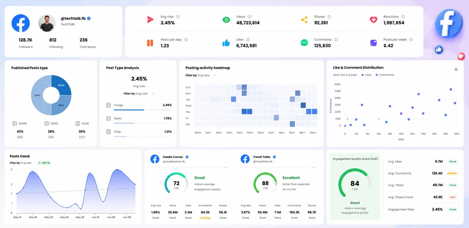469x228 pixels.
Task: Toggle the Likes legend series in distribution chart
Action: (x=366, y=75)
